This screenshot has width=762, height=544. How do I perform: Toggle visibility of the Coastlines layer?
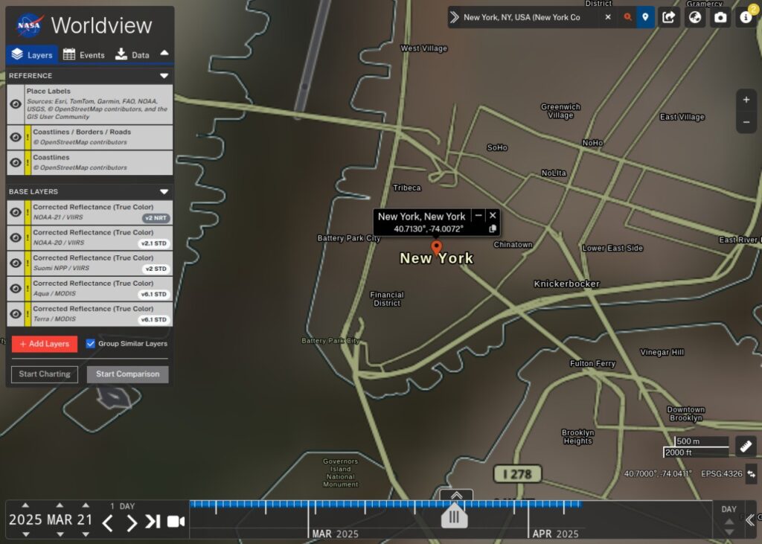tap(16, 161)
